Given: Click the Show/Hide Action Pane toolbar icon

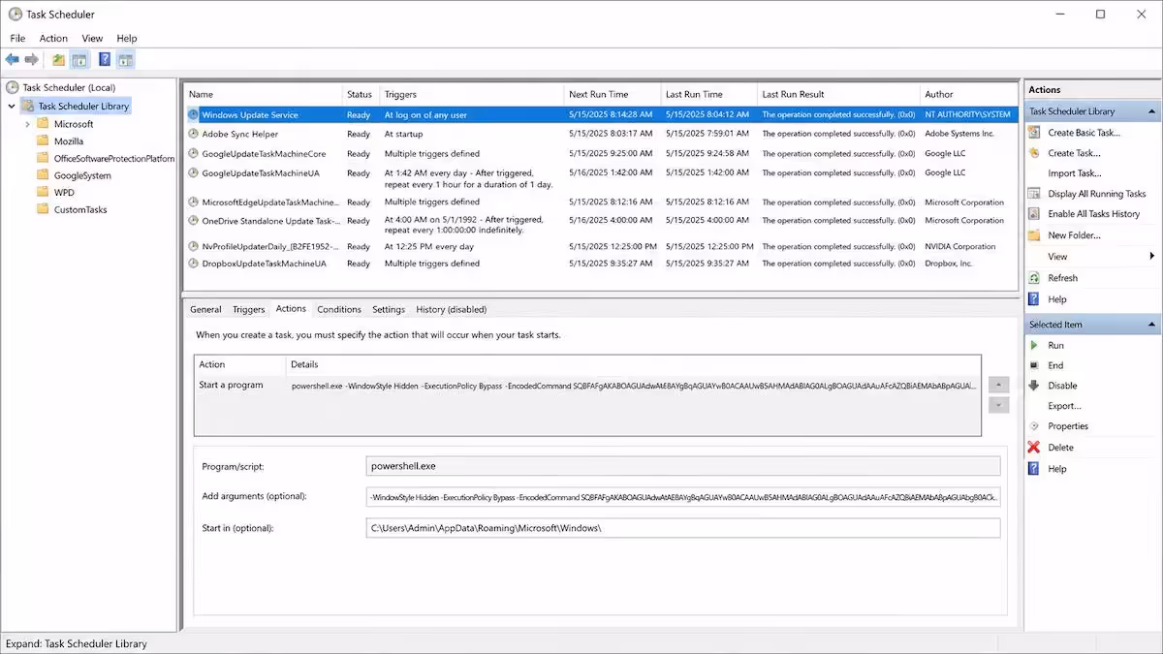Looking at the screenshot, I should click(x=125, y=60).
